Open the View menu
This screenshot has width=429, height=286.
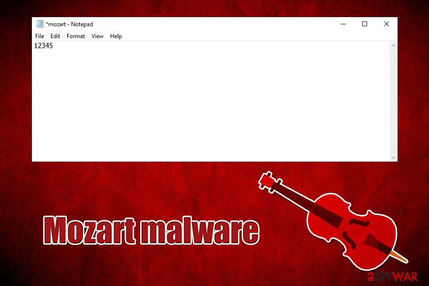tap(97, 36)
